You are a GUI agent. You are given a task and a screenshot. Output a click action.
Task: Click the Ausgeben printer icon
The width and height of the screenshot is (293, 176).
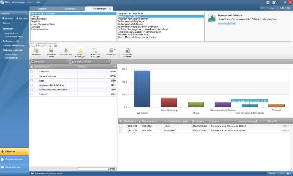pyautogui.click(x=111, y=51)
